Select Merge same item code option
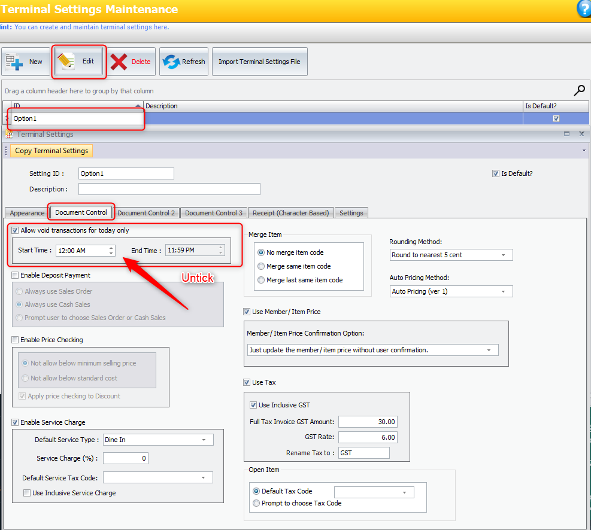The width and height of the screenshot is (591, 530). [261, 266]
